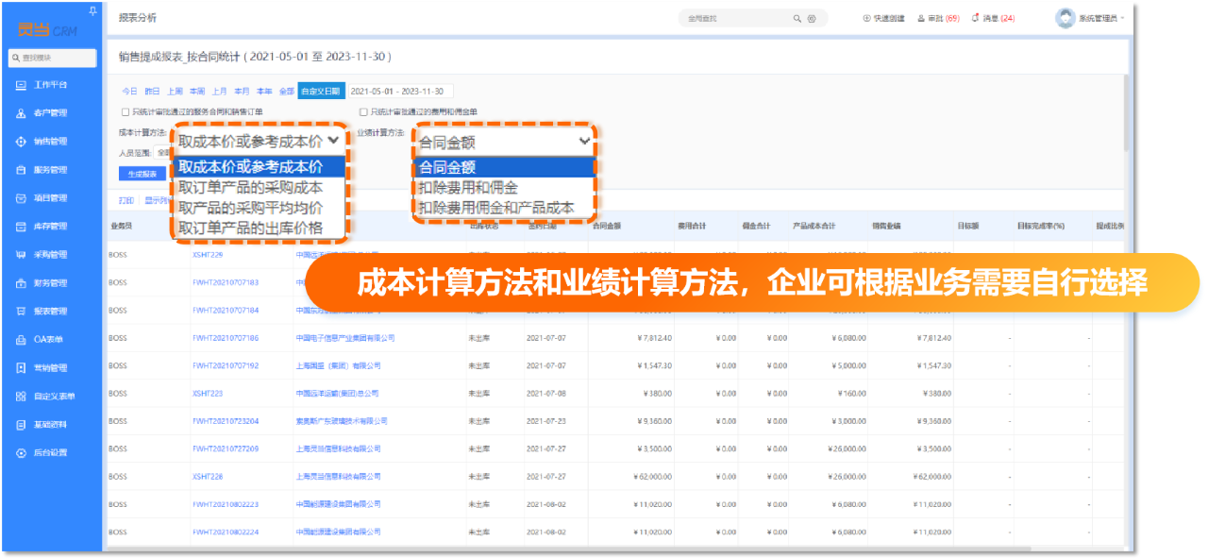The image size is (1208, 558).
Task: Click the 快速创建 plus icon
Action: tap(867, 18)
